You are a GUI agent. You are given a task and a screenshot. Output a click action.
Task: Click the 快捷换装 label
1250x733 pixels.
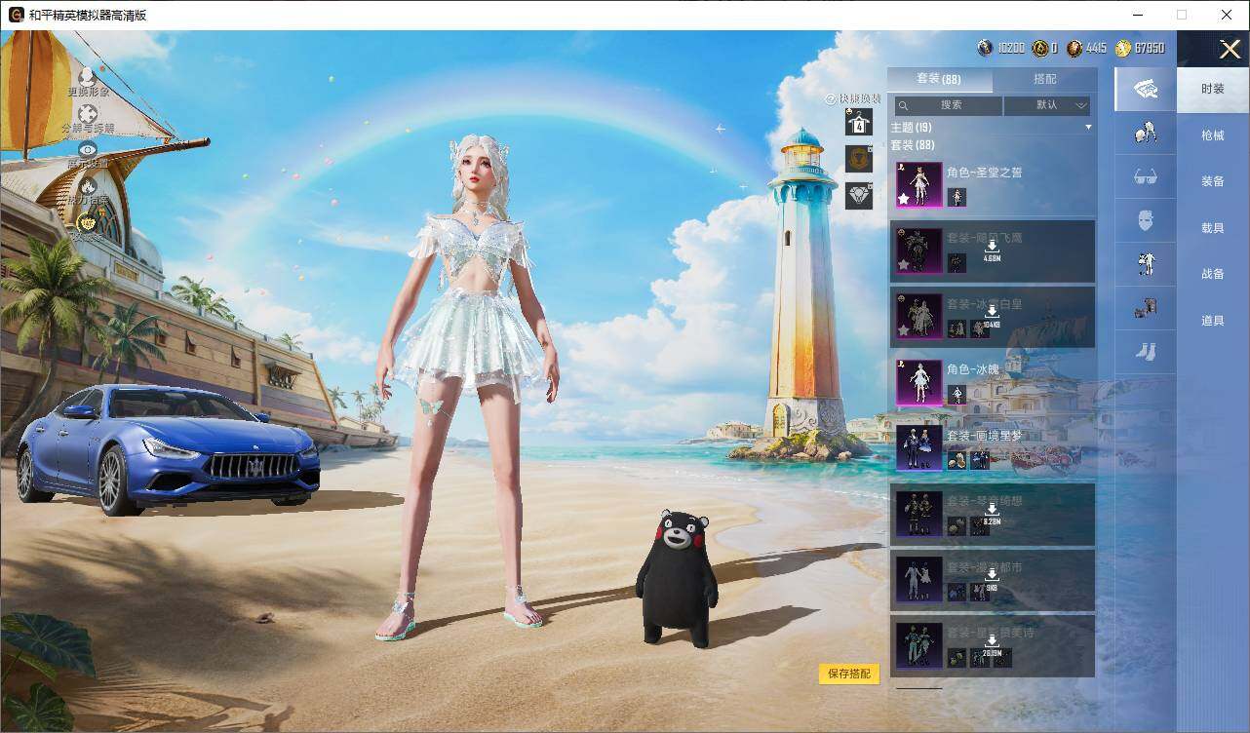859,98
